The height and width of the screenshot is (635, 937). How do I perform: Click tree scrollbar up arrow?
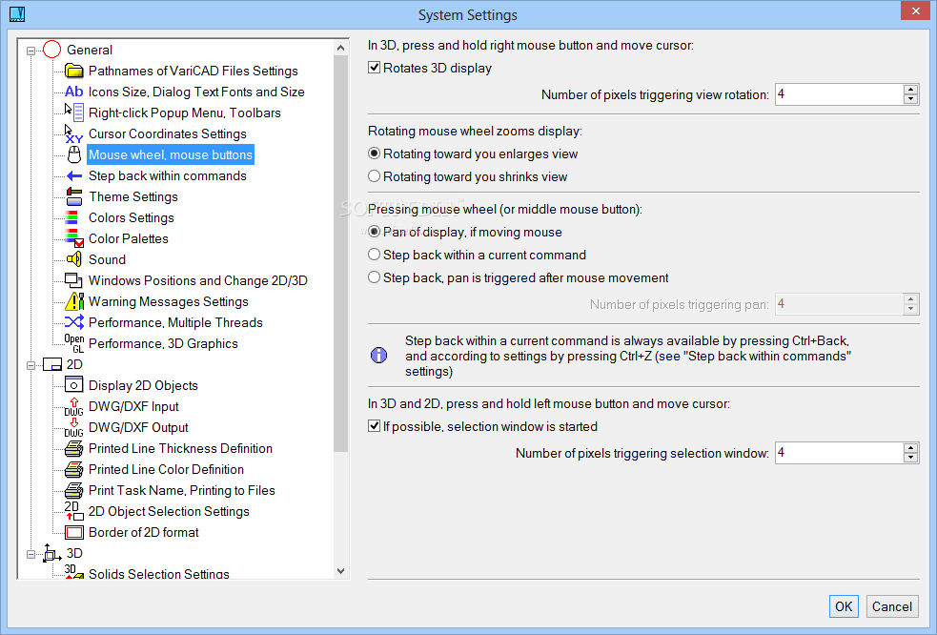(x=340, y=48)
